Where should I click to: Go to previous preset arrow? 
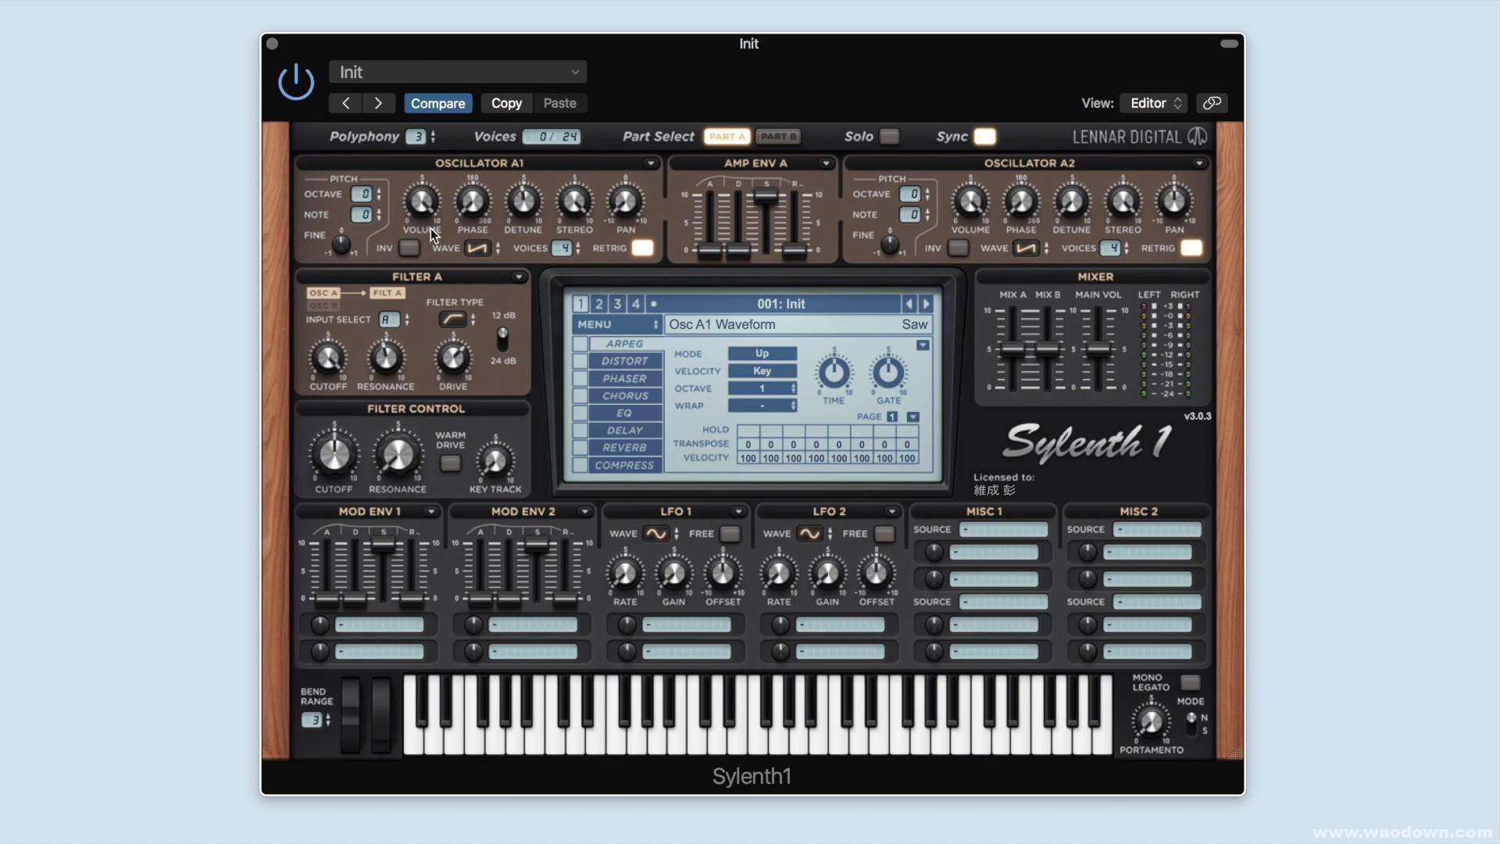345,103
